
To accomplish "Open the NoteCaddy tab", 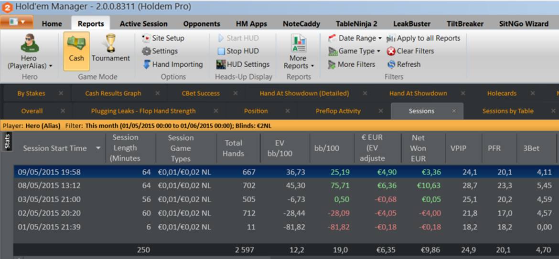I will (301, 24).
